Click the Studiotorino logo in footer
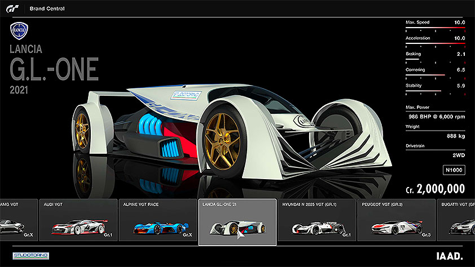This screenshot has width=475, height=267. (31, 256)
